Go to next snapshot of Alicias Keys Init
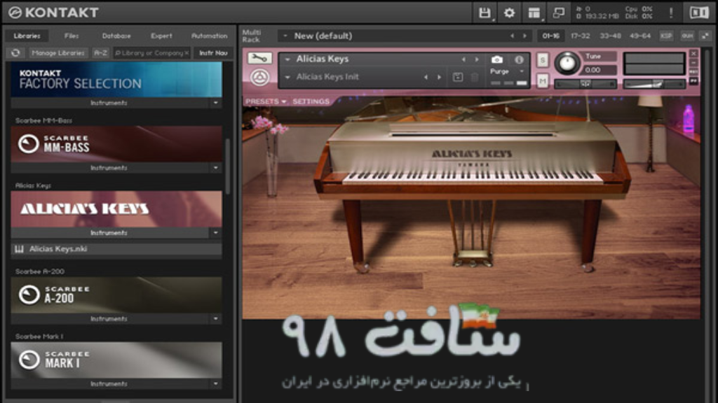This screenshot has width=718, height=403. click(x=439, y=77)
